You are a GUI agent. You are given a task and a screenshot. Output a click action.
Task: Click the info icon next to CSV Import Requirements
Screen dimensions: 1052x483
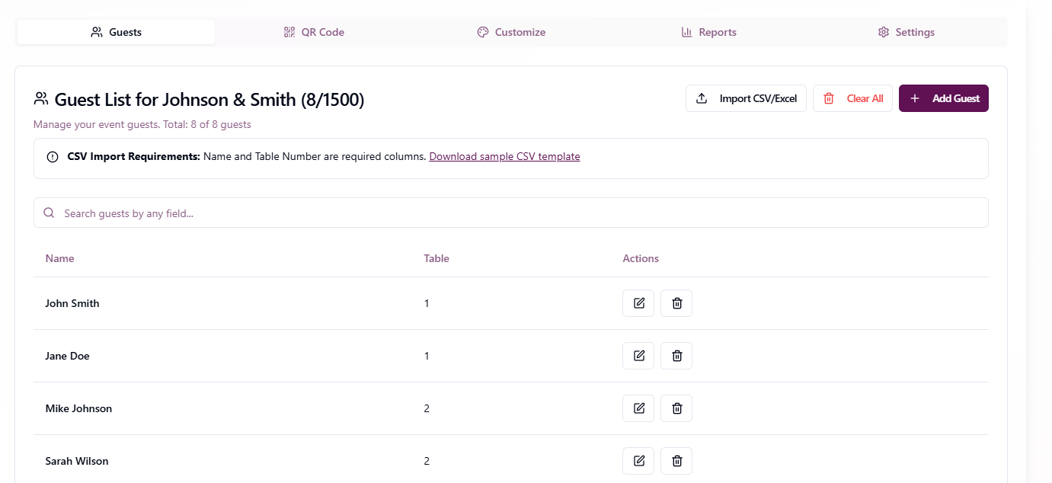click(x=52, y=156)
